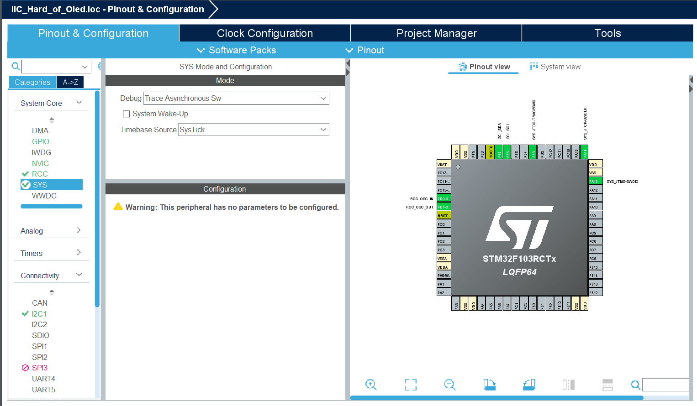Click the green PA13 pin on the chip
This screenshot has height=406, width=697.
point(595,182)
